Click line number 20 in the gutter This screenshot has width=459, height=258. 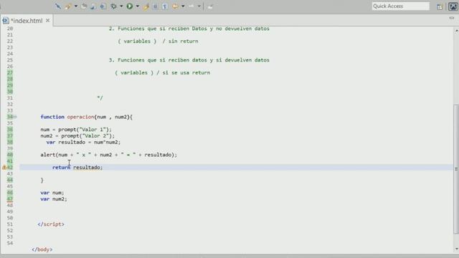9,29
